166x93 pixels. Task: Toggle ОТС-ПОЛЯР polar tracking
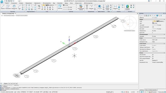point(36,92)
